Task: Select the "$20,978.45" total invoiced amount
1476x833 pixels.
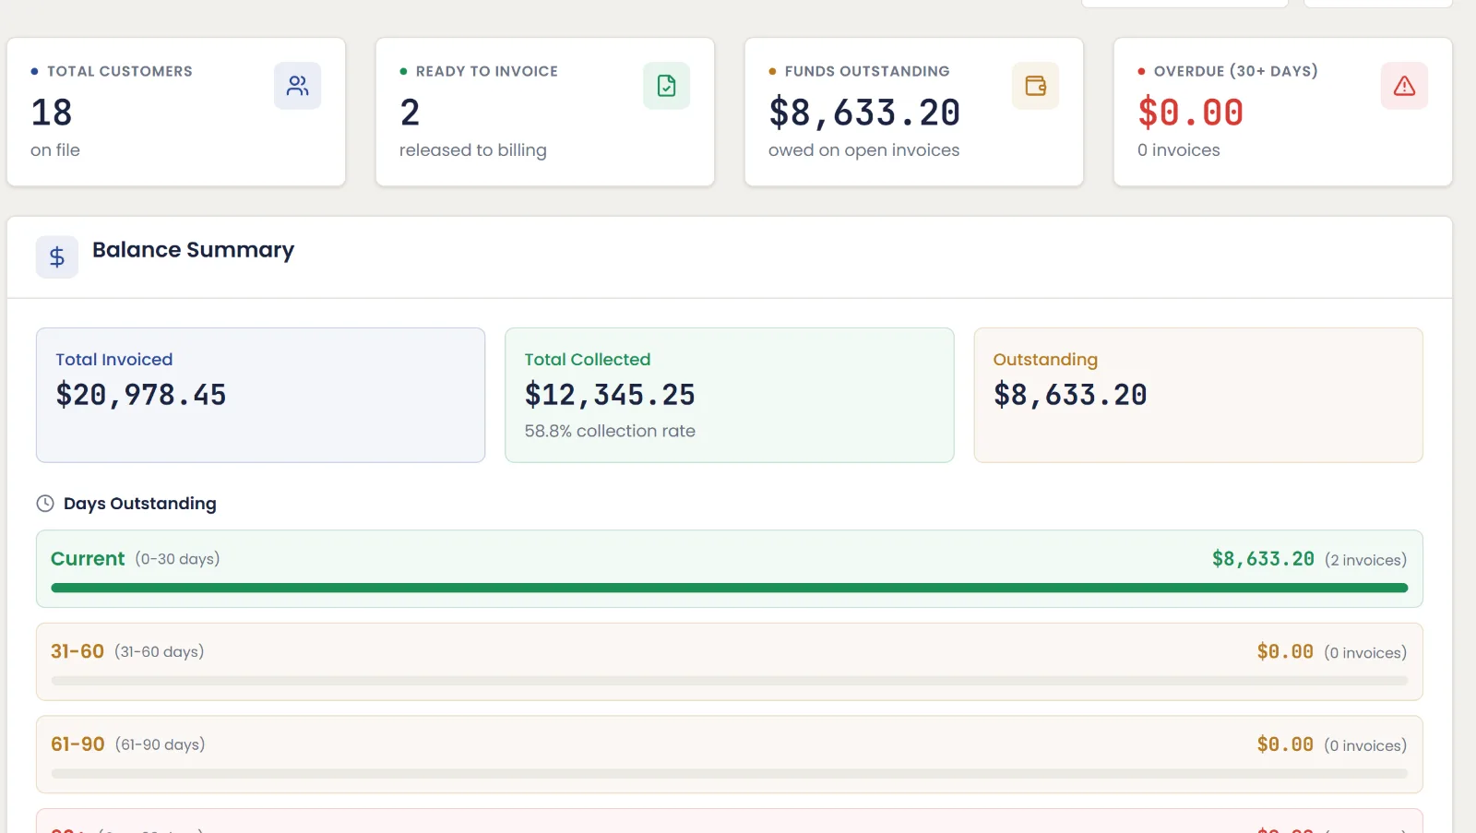Action: click(x=141, y=395)
